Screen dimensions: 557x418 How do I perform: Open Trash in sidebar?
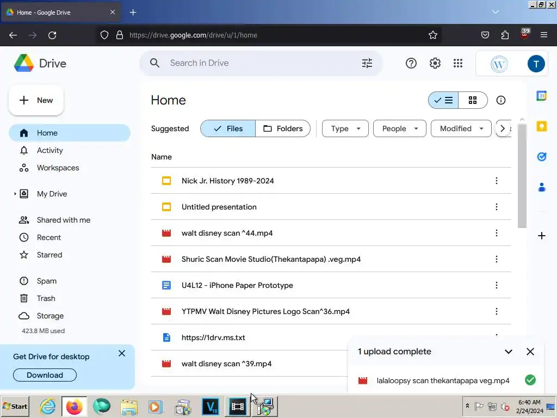70,298
